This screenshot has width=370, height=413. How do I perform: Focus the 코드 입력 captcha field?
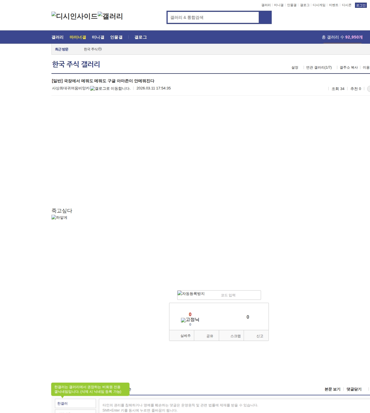[x=240, y=295]
